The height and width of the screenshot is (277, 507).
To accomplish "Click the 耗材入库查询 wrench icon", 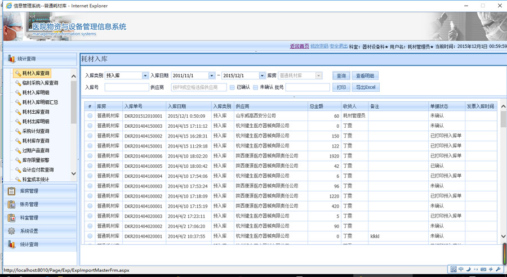I will pyautogui.click(x=18, y=73).
